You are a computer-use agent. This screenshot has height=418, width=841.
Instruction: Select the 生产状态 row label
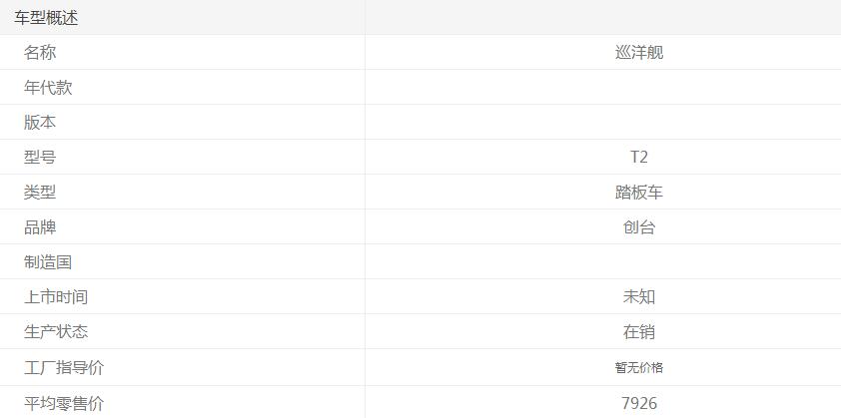tap(56, 332)
